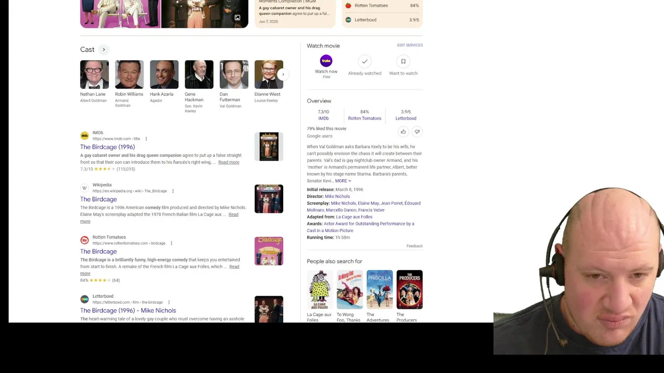
Task: Click the Feedback link
Action: (x=414, y=246)
